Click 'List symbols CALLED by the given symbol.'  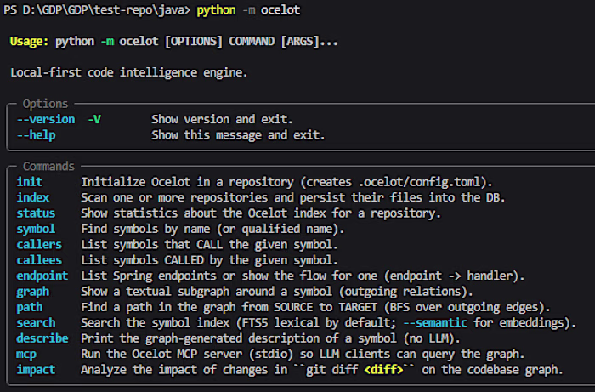pos(209,260)
